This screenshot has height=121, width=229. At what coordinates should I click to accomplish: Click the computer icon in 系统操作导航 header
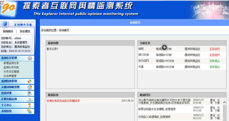[x=5, y=24]
